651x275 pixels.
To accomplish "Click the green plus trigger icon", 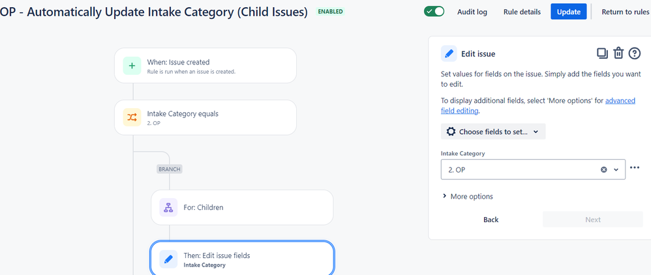I will [x=132, y=65].
